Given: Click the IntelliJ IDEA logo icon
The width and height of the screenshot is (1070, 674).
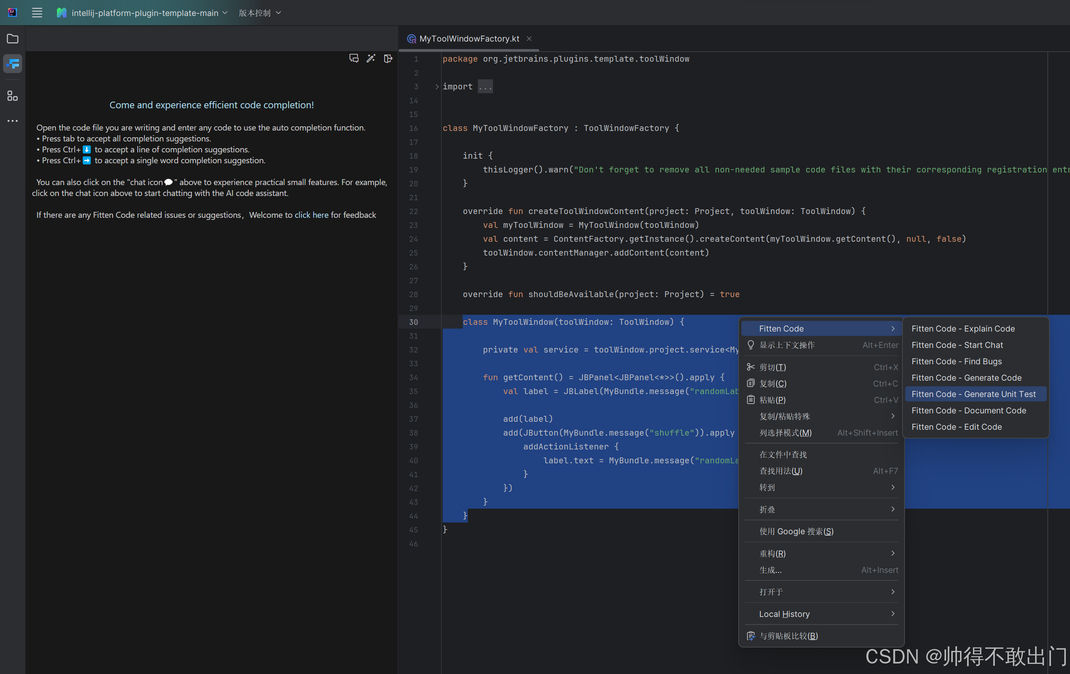Looking at the screenshot, I should tap(13, 13).
